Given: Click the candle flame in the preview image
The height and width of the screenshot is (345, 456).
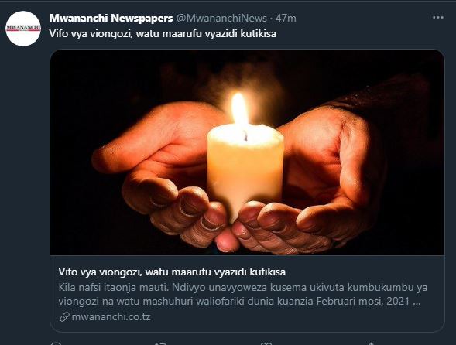Looking at the screenshot, I should pos(239,108).
